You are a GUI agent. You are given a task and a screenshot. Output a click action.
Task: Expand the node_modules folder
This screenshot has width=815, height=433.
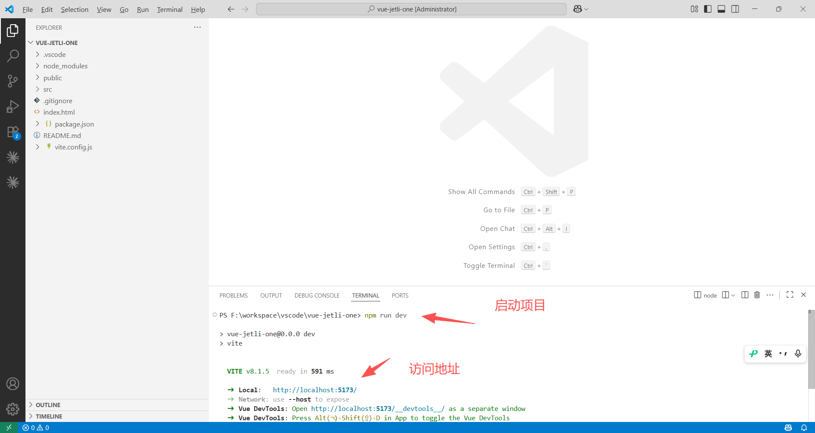point(37,66)
